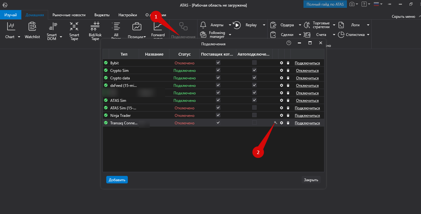Screen dimensions: 421x214
Task: Click Отключиться link for Crypto Sim
Action: coord(307,71)
